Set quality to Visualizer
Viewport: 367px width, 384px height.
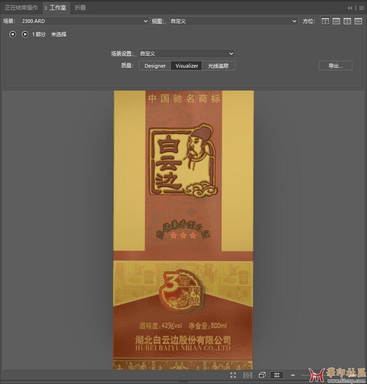pyautogui.click(x=187, y=66)
